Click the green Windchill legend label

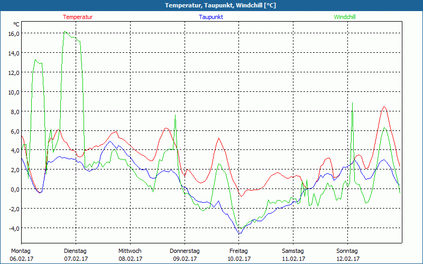(x=344, y=17)
